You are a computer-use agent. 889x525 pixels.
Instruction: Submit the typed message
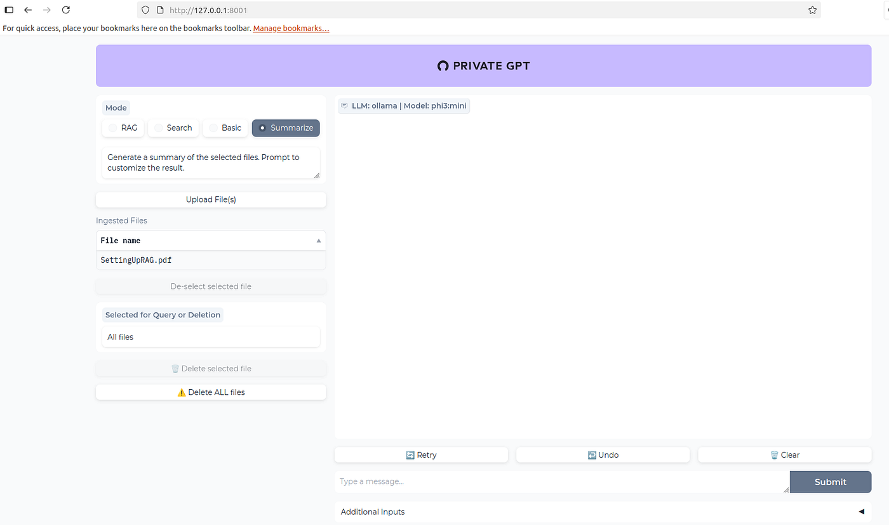pyautogui.click(x=831, y=482)
